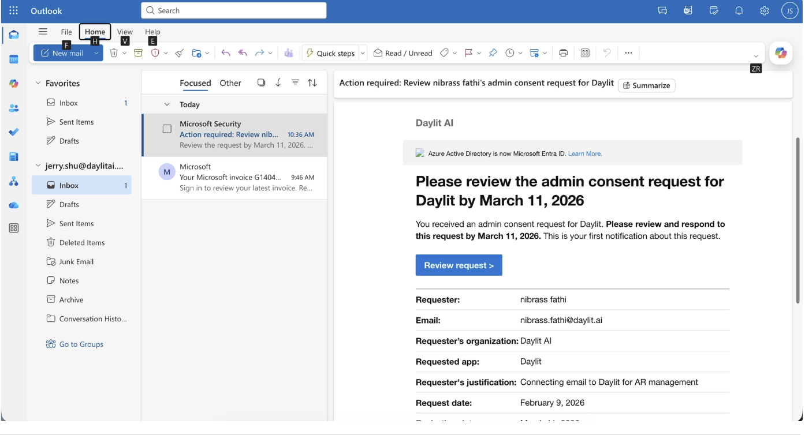Open the To Do checkmark app
The width and height of the screenshot is (805, 435).
tap(14, 132)
